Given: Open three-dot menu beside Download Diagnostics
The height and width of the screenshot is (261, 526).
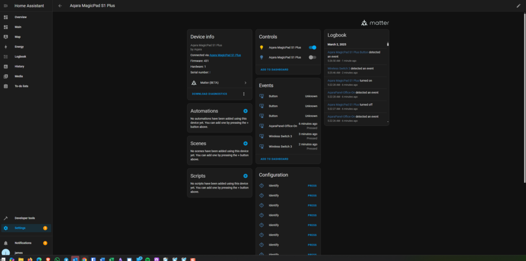Looking at the screenshot, I should (x=243, y=94).
